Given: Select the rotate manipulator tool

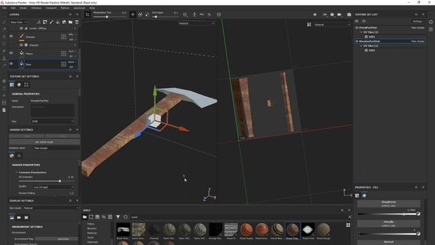Looking at the screenshot, I should 140,14.
